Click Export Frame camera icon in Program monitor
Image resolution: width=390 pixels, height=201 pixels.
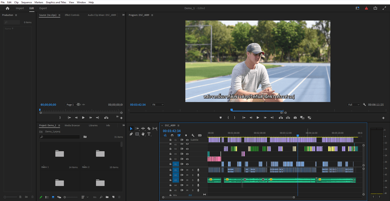point(295,118)
